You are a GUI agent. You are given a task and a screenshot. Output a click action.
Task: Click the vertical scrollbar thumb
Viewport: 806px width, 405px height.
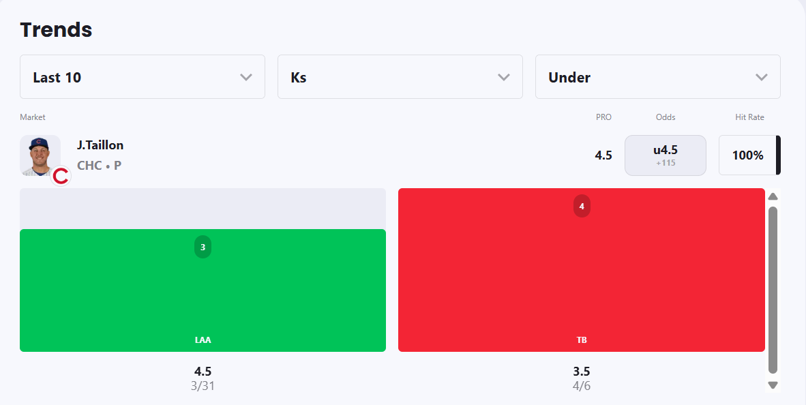pyautogui.click(x=773, y=290)
